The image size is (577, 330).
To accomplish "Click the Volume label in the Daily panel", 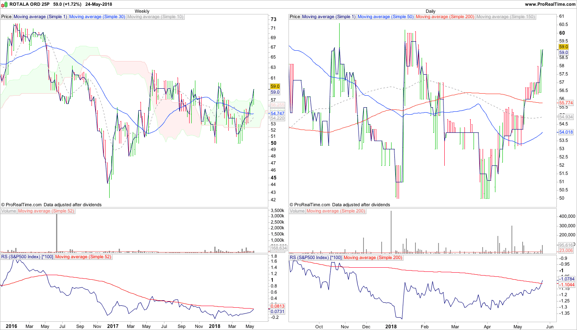I will pyautogui.click(x=297, y=211).
